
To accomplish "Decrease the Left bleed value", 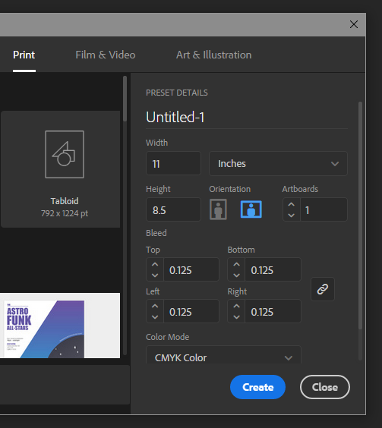I will (x=155, y=317).
